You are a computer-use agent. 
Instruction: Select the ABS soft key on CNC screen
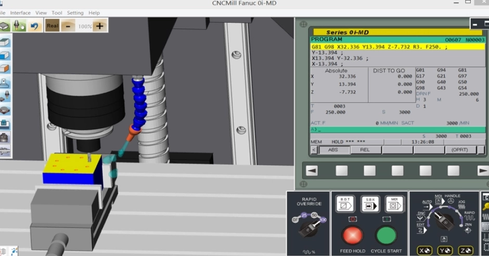tap(333, 150)
